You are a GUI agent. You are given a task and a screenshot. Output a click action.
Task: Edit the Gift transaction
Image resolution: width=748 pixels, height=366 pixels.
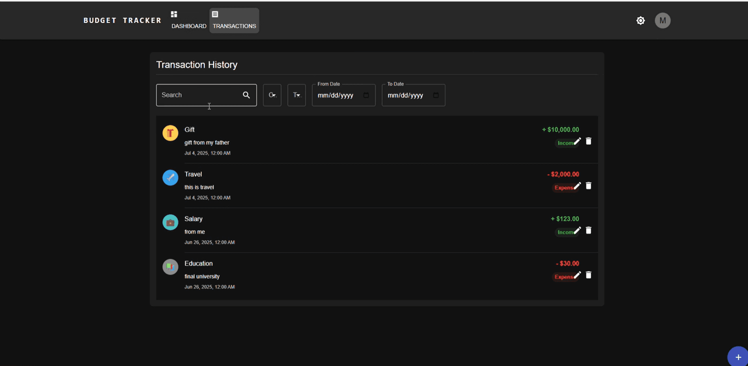(x=577, y=141)
